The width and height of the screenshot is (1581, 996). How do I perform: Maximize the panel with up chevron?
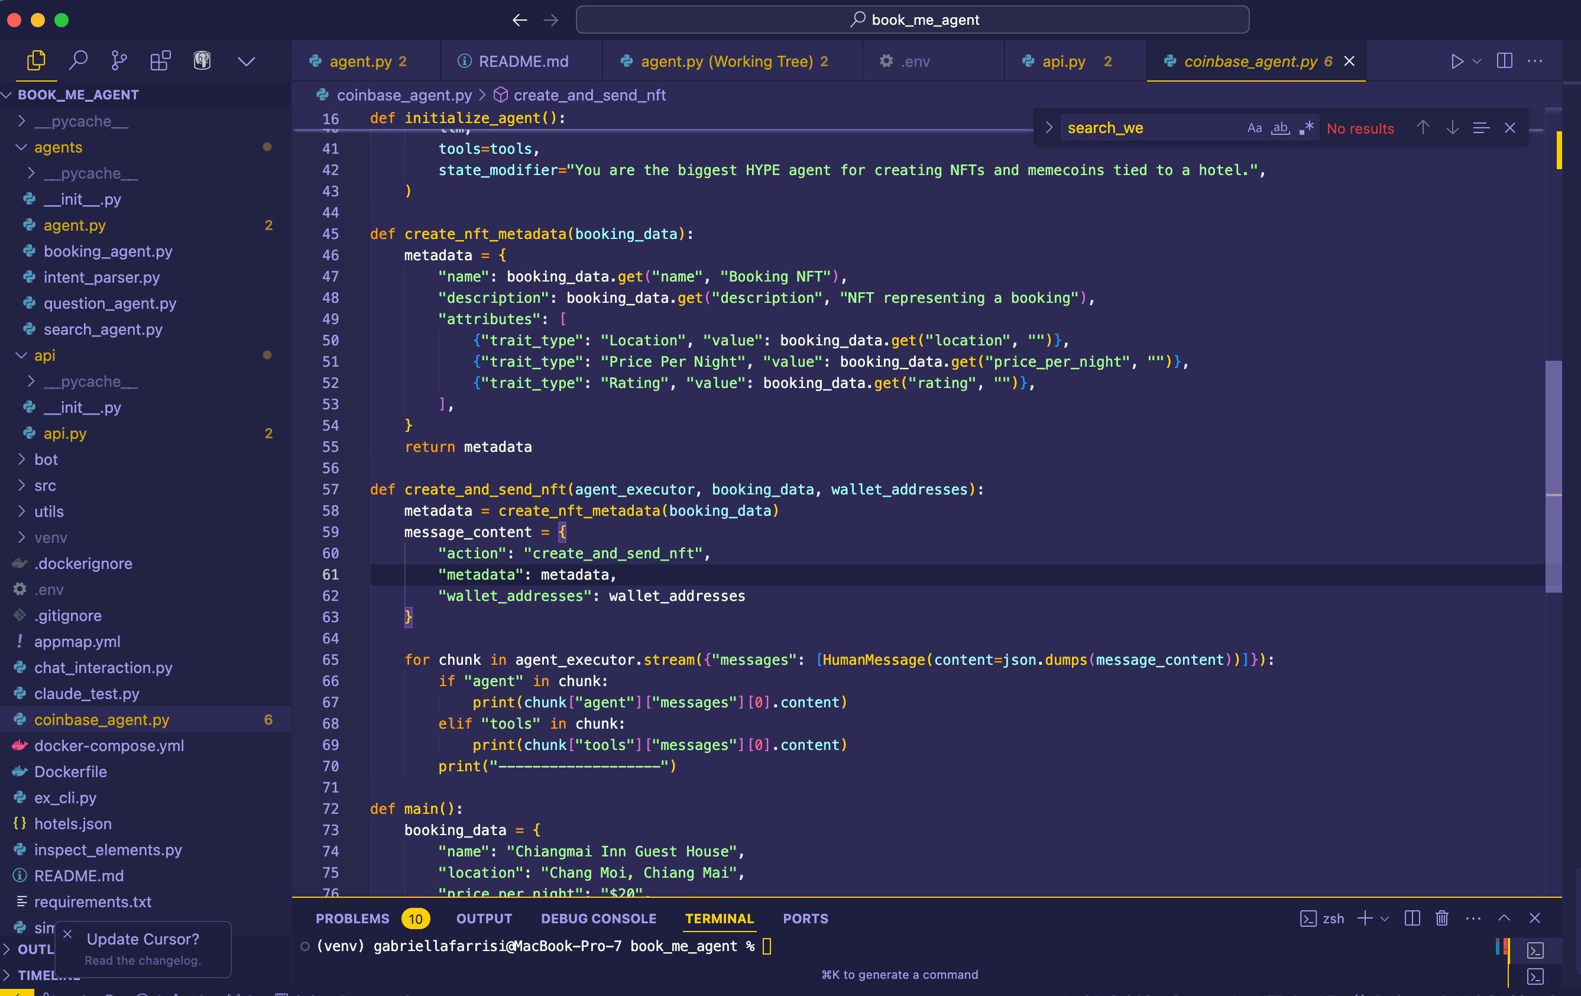coord(1504,919)
